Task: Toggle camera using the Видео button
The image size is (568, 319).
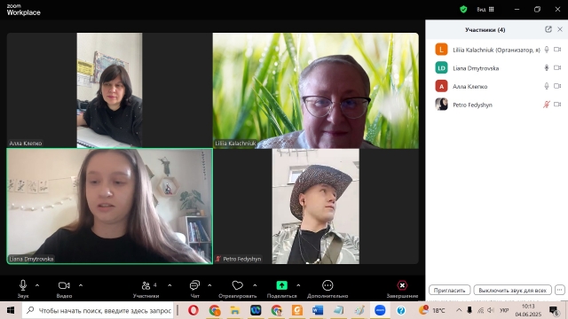Action: [64, 289]
